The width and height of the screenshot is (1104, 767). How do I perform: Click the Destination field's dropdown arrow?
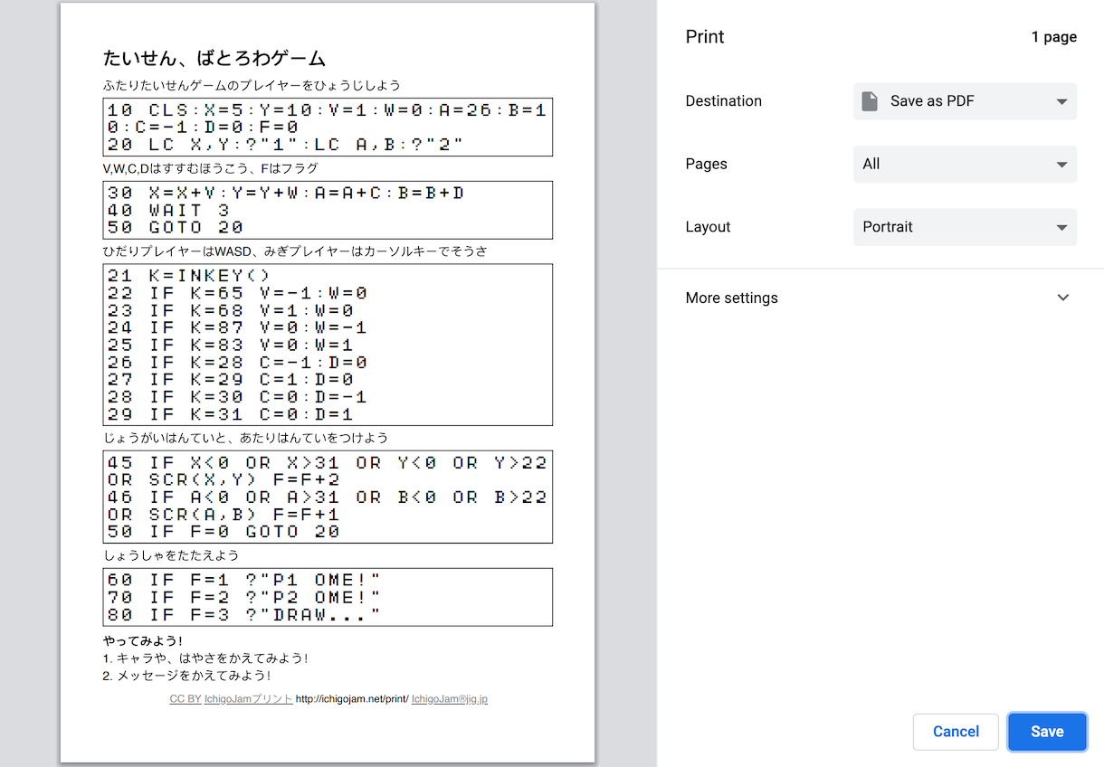pyautogui.click(x=1061, y=101)
